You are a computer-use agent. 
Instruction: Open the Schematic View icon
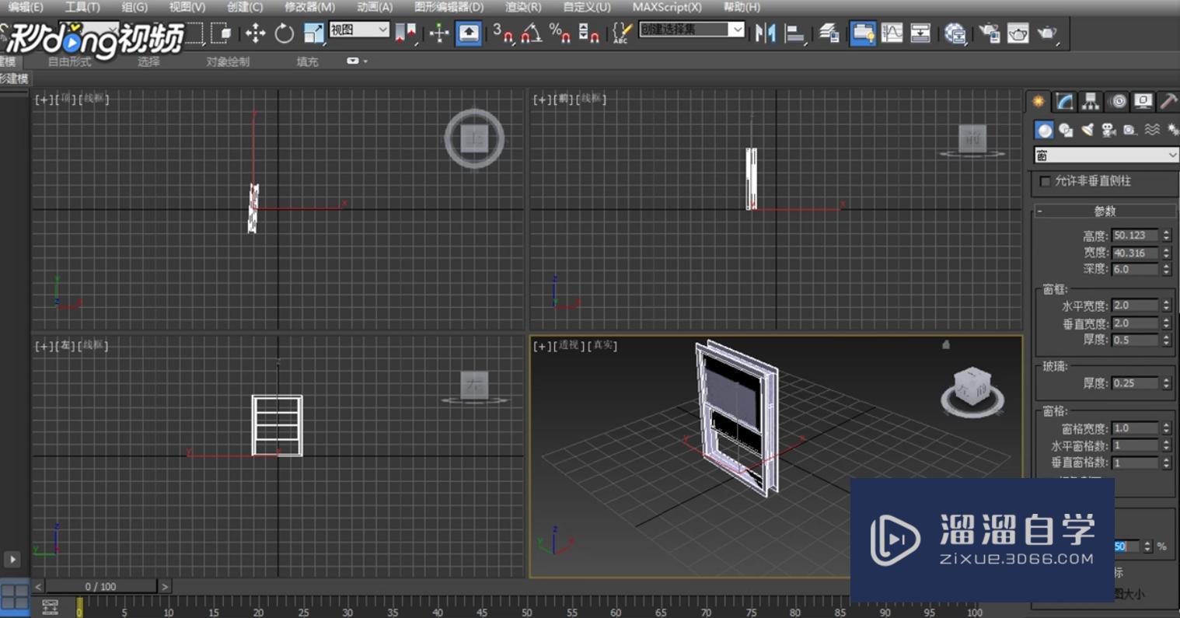(x=920, y=33)
